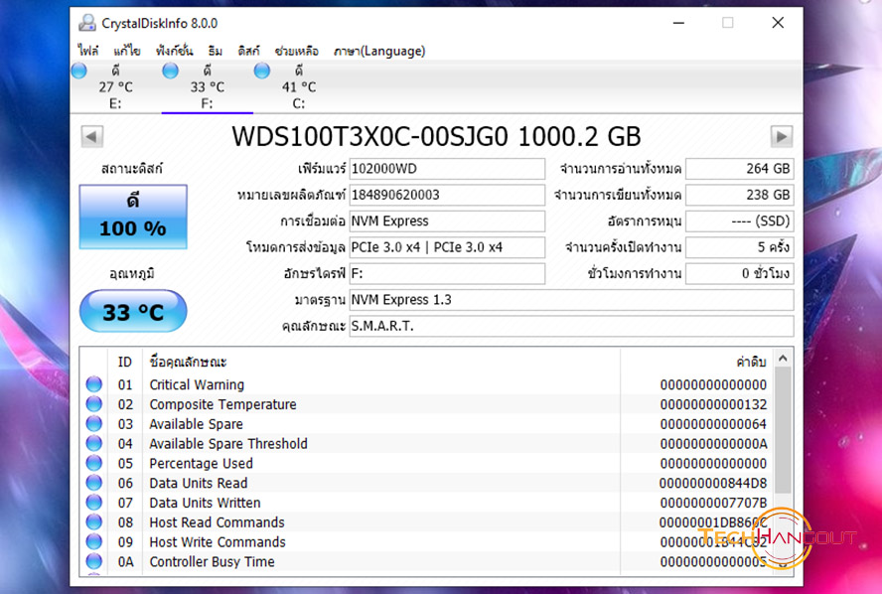The height and width of the screenshot is (594, 882).
Task: Select the Composite Temperature attribute name
Action: coord(222,404)
